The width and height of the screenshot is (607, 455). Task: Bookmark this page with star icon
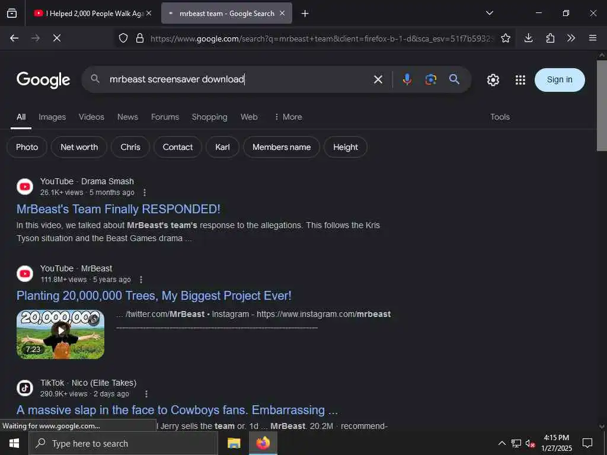tap(506, 38)
